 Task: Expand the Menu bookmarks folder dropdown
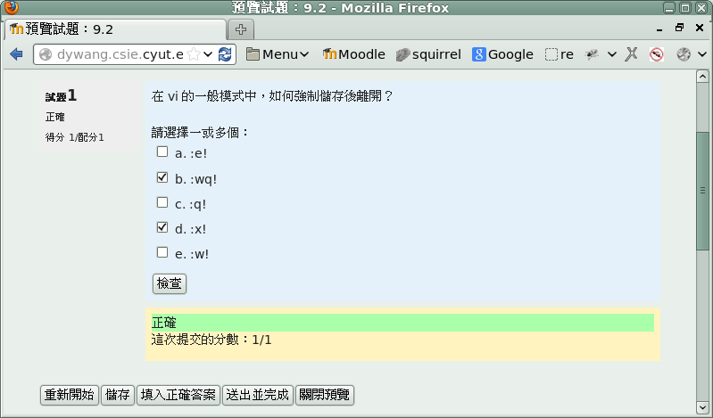pyautogui.click(x=304, y=54)
